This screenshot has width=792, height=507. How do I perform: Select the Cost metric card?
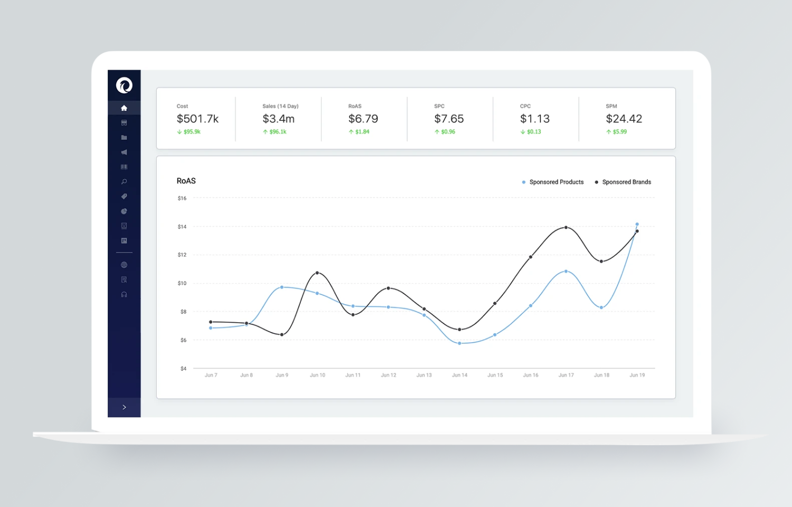197,119
